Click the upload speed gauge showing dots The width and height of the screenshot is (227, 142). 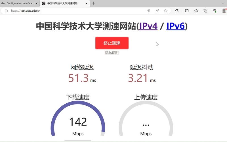[x=146, y=119]
